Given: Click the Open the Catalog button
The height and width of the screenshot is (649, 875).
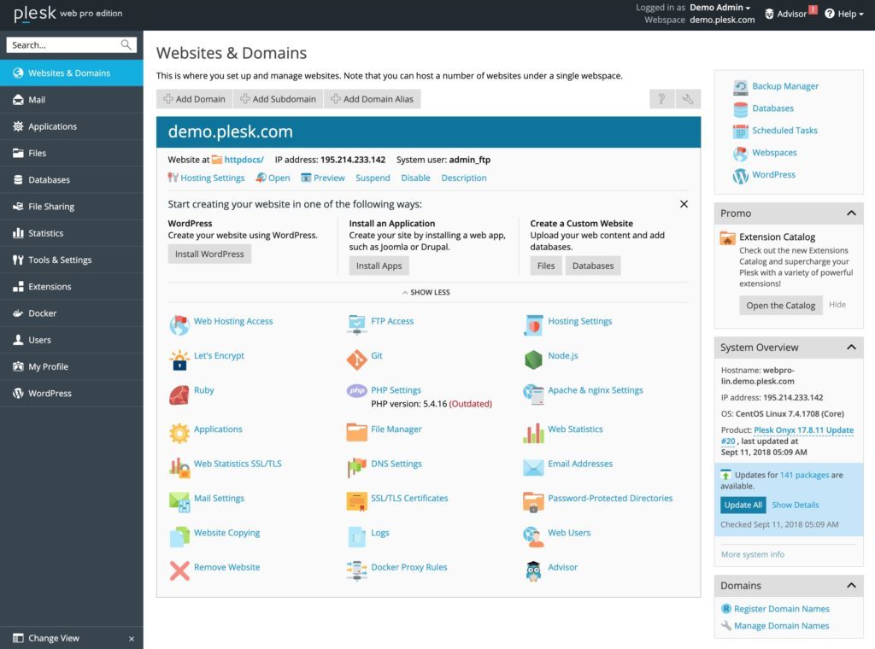Looking at the screenshot, I should [781, 306].
